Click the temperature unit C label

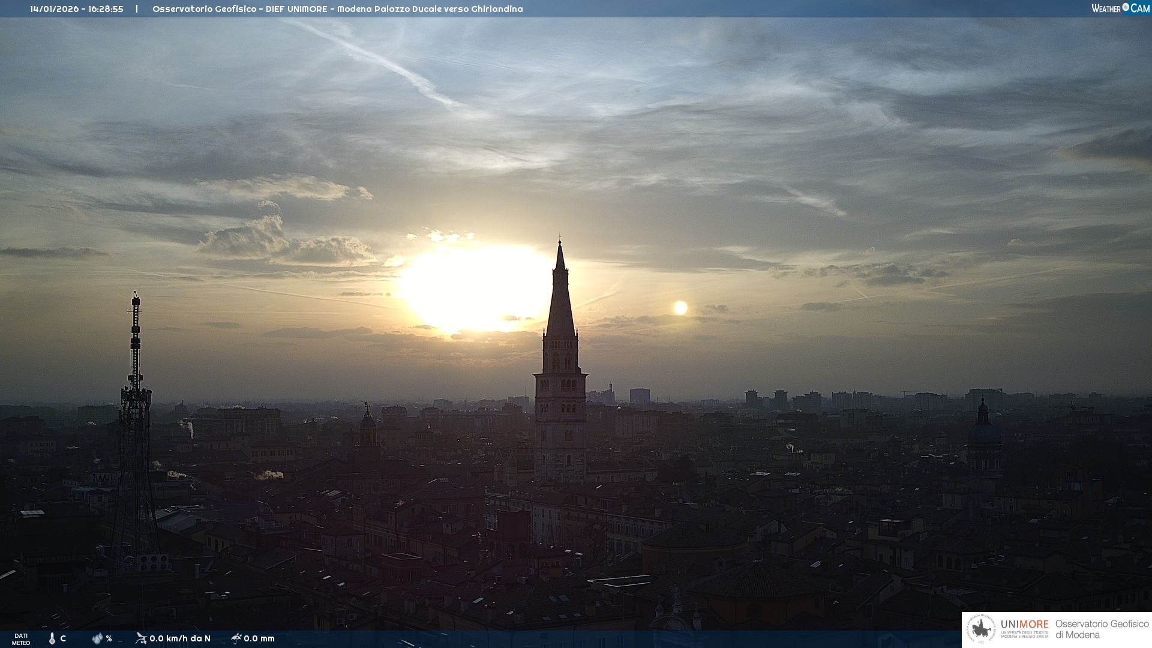tap(63, 638)
